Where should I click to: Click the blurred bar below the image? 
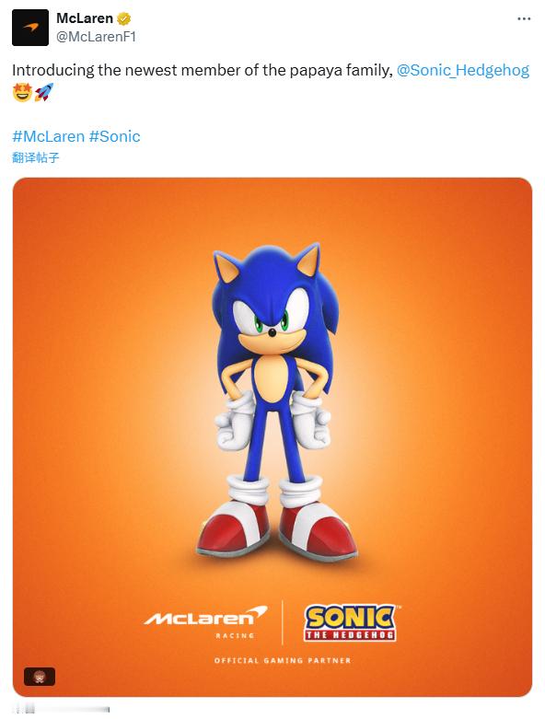61,710
